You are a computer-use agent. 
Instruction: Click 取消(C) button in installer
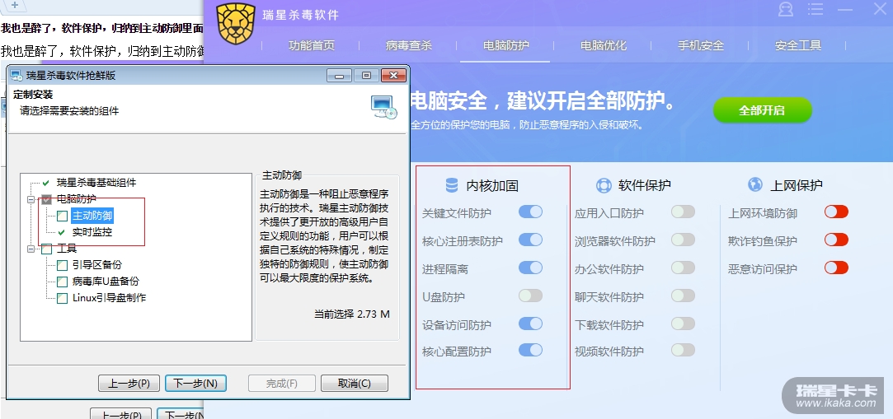tap(355, 383)
